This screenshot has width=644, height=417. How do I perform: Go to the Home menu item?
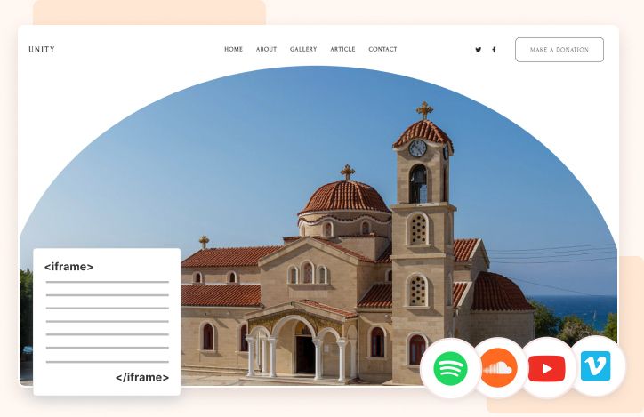[x=233, y=50]
